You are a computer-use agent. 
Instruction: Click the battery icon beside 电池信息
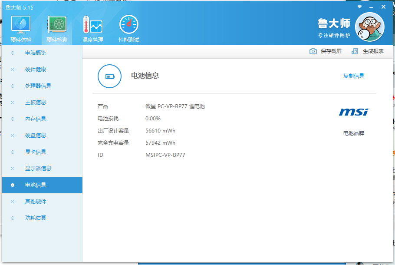[109, 76]
